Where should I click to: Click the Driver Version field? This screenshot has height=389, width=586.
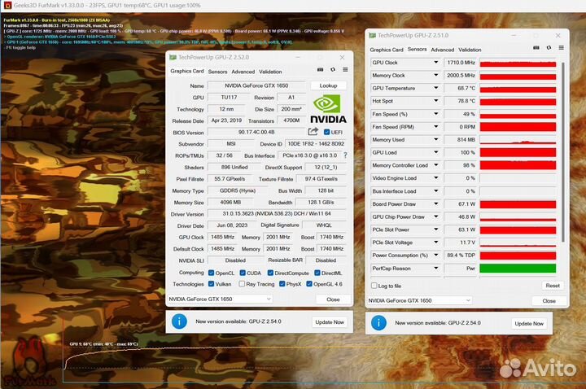277,214
